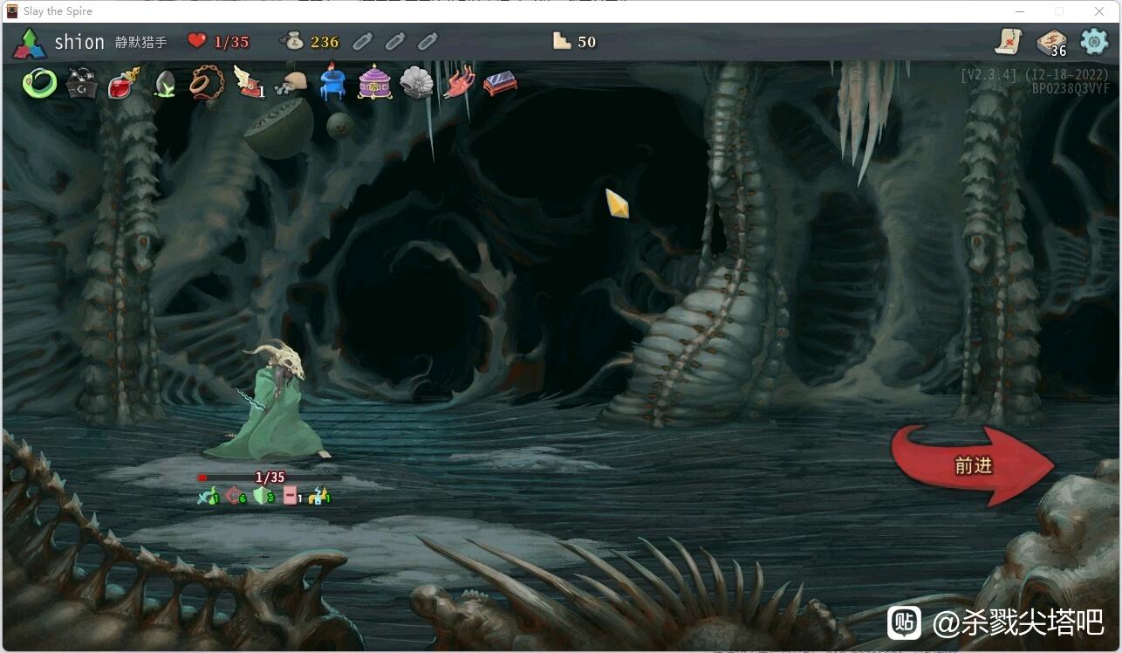Inspect the winged boots relic

[x=249, y=83]
